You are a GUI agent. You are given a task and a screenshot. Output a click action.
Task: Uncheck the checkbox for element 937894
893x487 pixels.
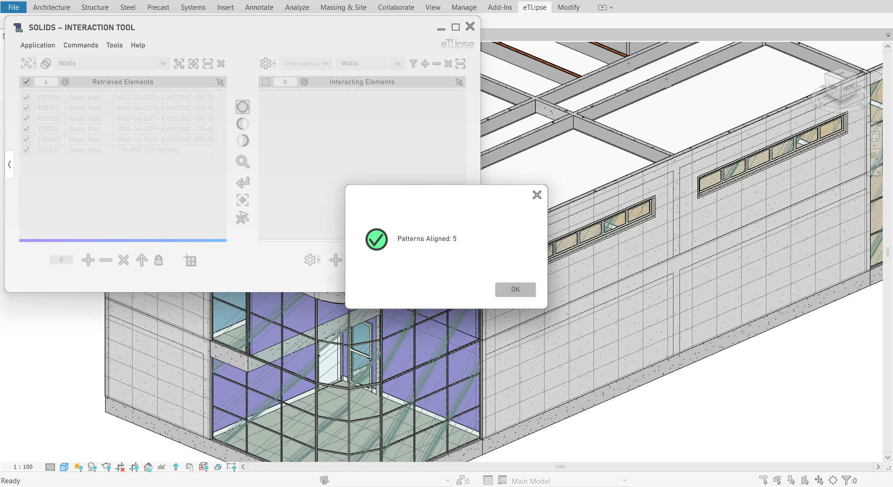(x=27, y=98)
